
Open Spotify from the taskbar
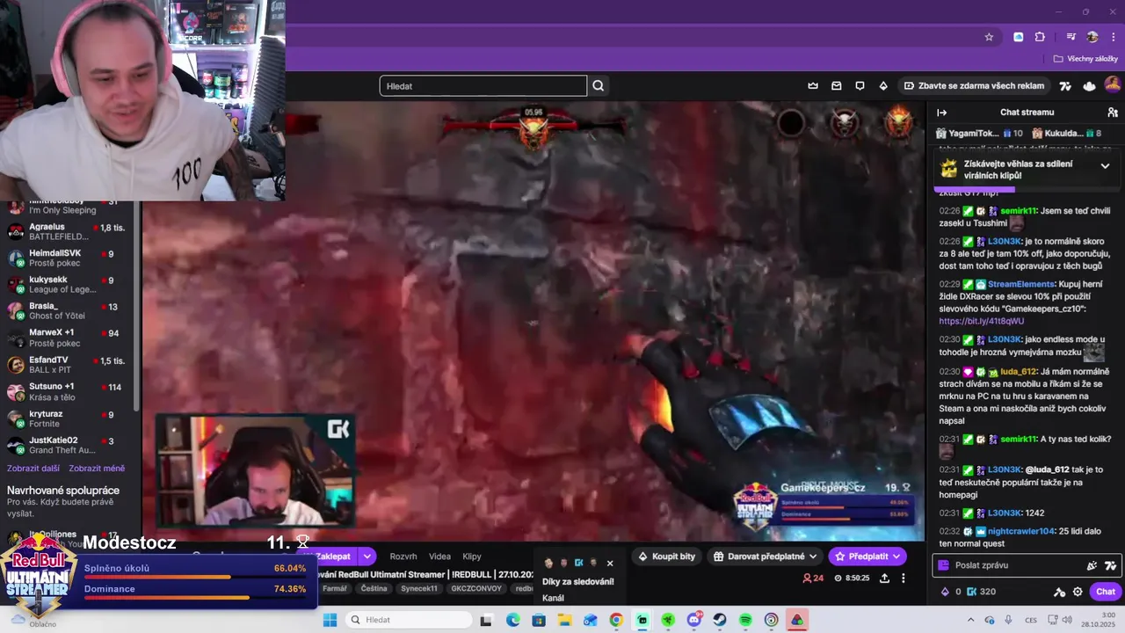pyautogui.click(x=745, y=620)
